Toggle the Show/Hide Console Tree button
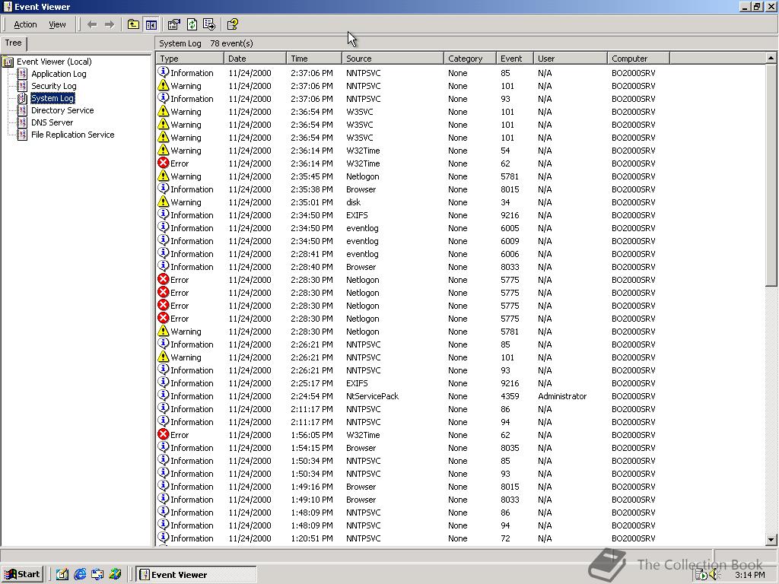This screenshot has height=584, width=779. point(151,24)
